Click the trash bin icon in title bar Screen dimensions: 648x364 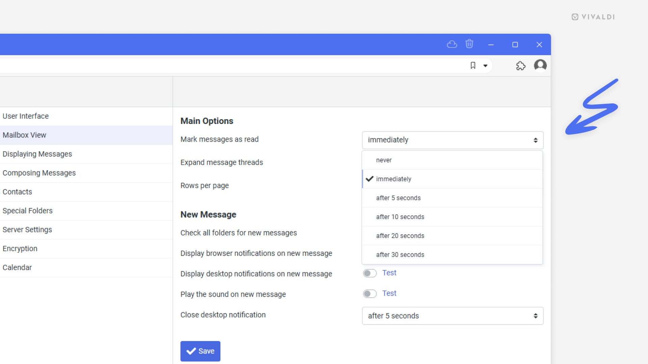pos(469,44)
